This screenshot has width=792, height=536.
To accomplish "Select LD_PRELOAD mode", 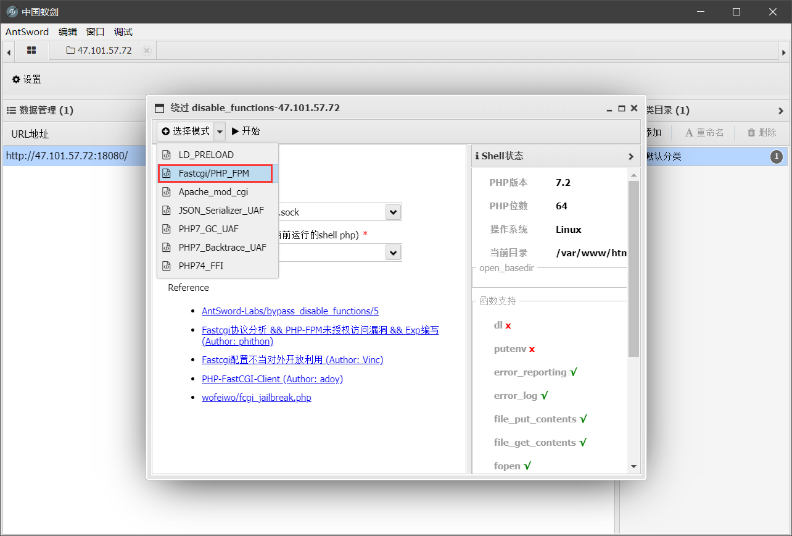I will [218, 154].
